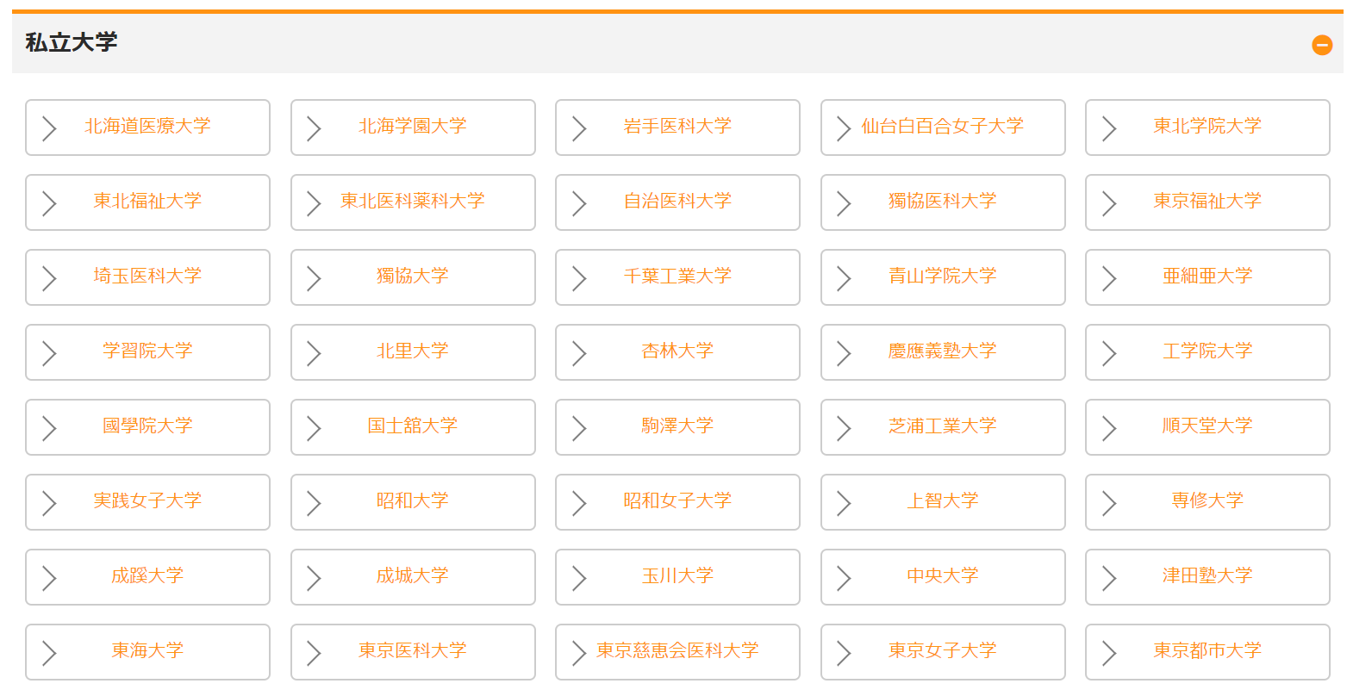
Task: Select the 玉川大学 button
Action: 677,577
